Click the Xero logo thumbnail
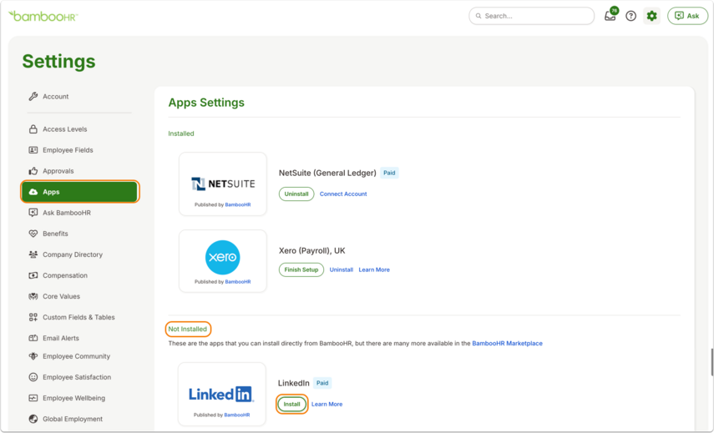The image size is (714, 433). coord(223,260)
